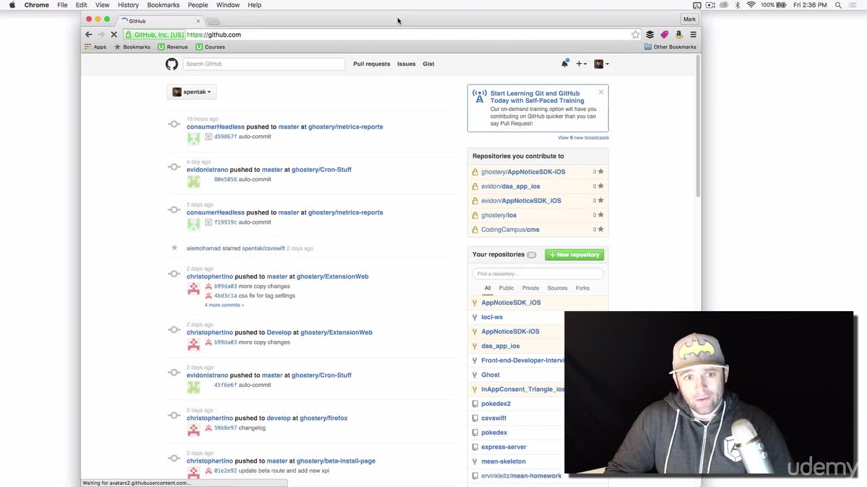Open the History menu
The height and width of the screenshot is (487, 867).
click(128, 5)
